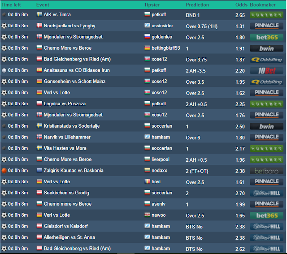
Task: Open the Allerheiligen vs St. Anna event
Action: 70,237
